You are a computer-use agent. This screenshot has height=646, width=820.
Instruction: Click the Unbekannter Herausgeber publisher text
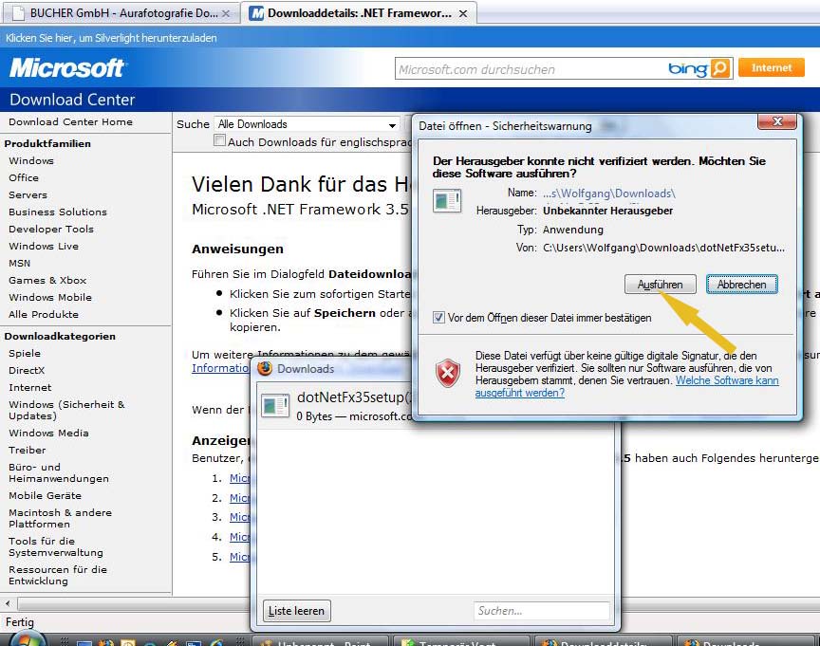pyautogui.click(x=607, y=211)
